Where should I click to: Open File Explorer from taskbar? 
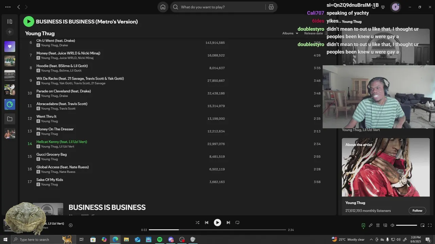(126, 240)
